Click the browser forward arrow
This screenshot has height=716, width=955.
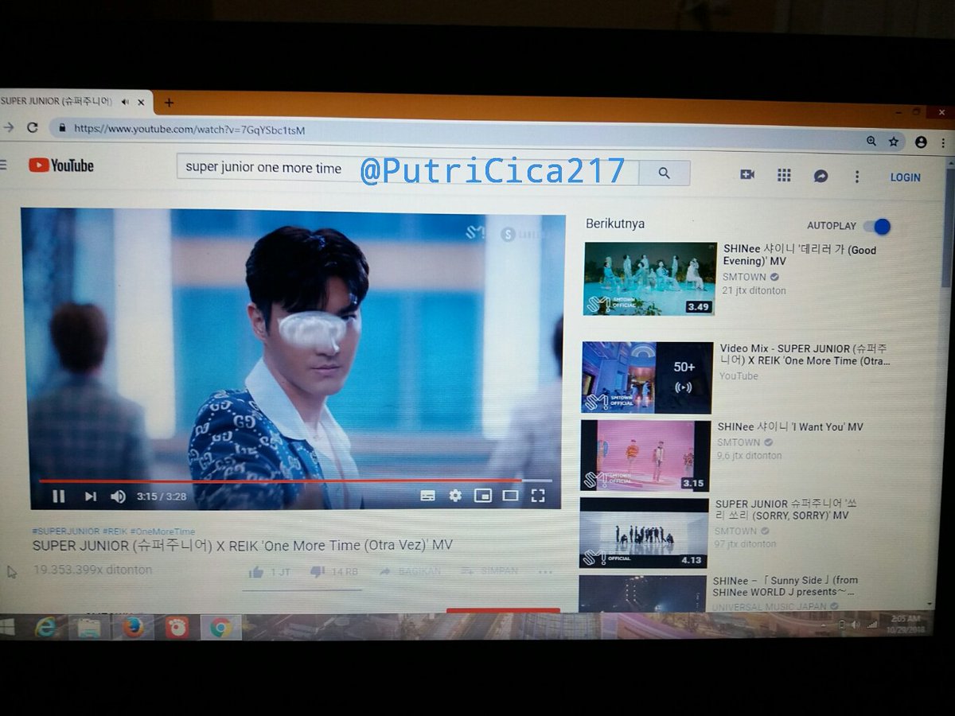tap(8, 127)
